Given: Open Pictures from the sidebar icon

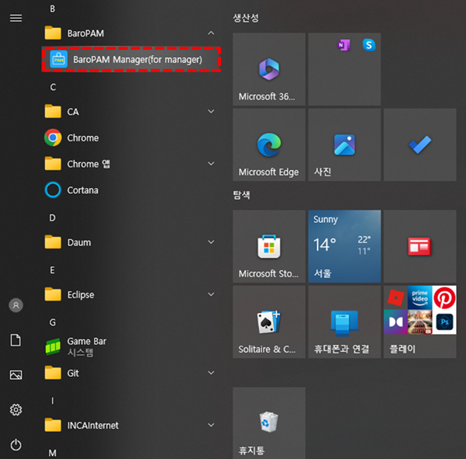Looking at the screenshot, I should click(x=16, y=375).
